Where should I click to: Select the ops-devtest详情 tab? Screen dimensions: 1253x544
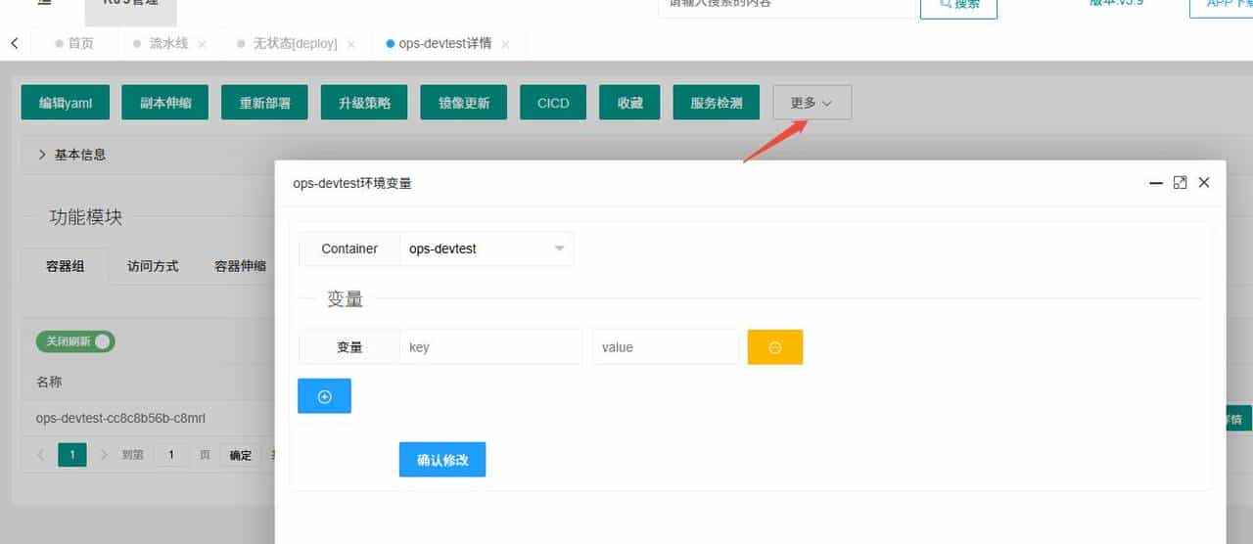(x=444, y=44)
